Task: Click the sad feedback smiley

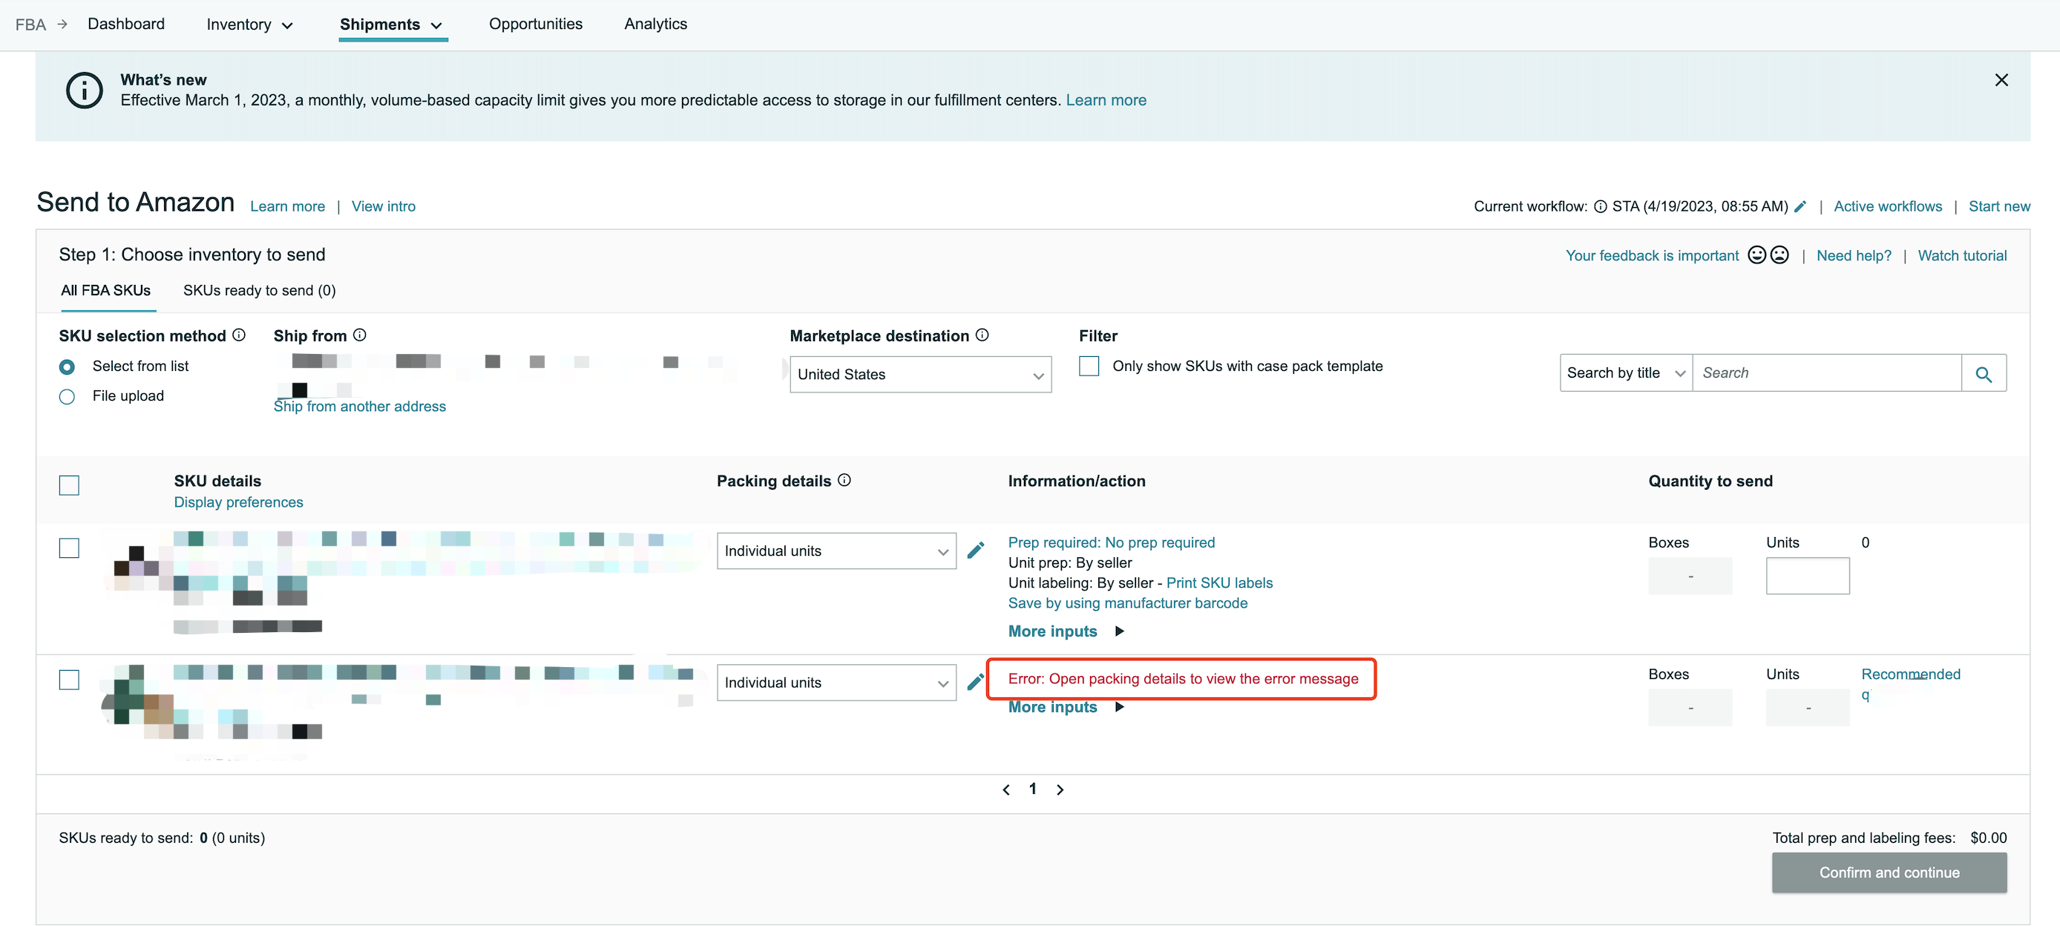Action: click(1779, 255)
